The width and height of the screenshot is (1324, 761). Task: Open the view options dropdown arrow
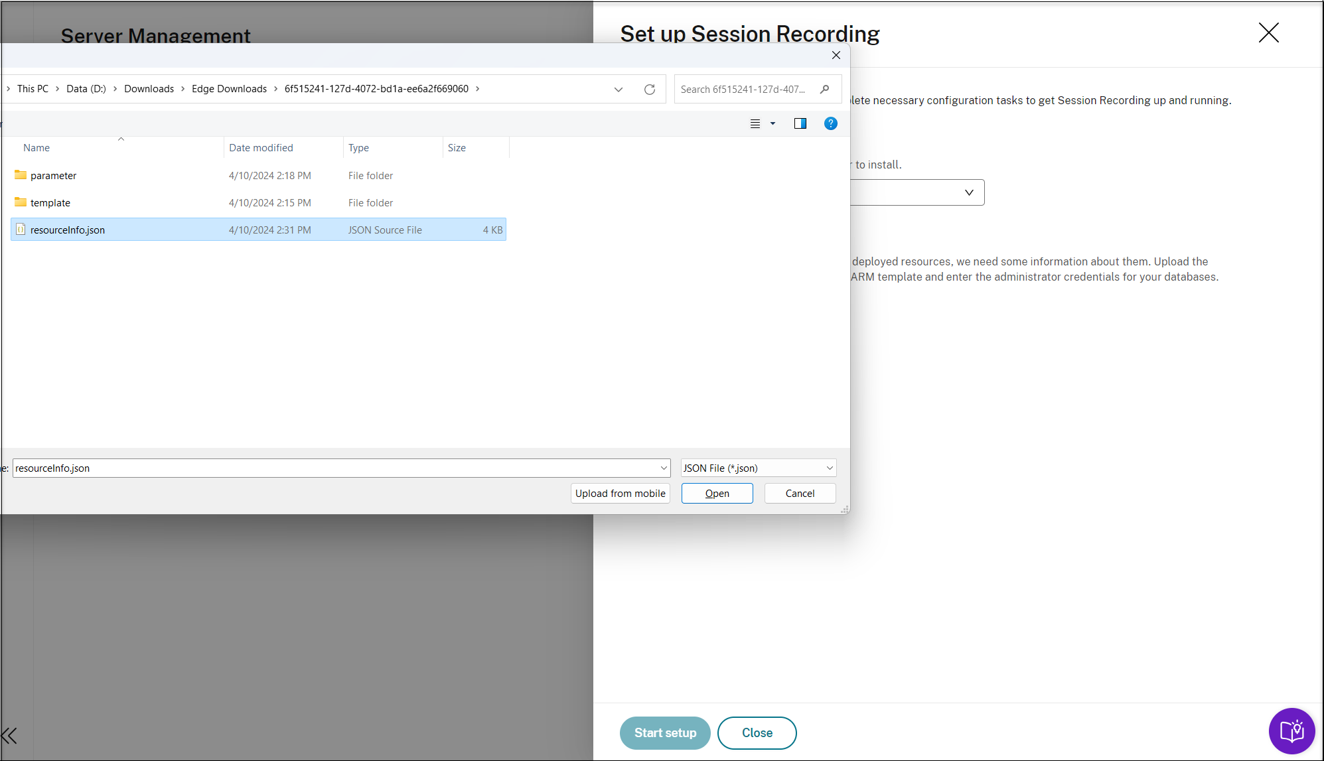click(x=772, y=123)
